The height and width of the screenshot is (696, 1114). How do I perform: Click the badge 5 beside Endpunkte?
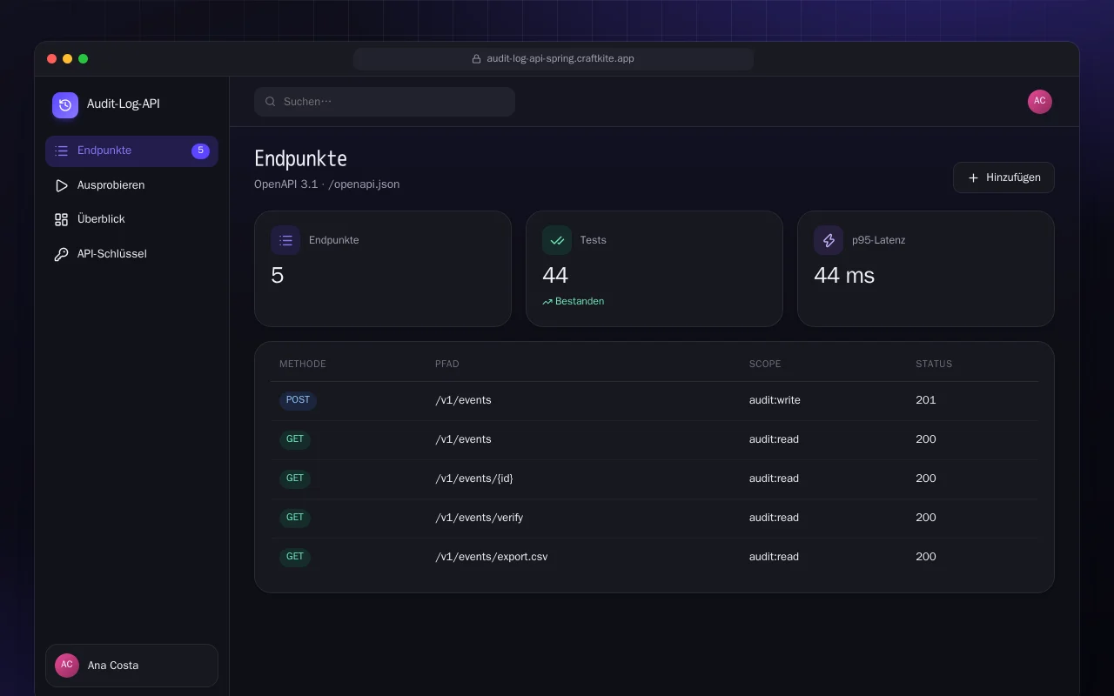200,151
